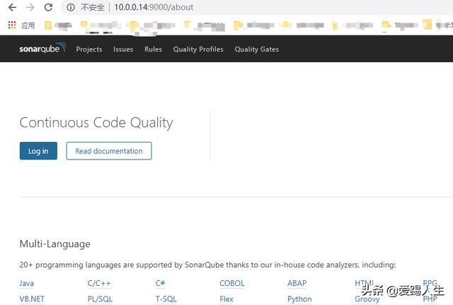
Task: Click the browser forward arrow
Action: click(x=30, y=7)
